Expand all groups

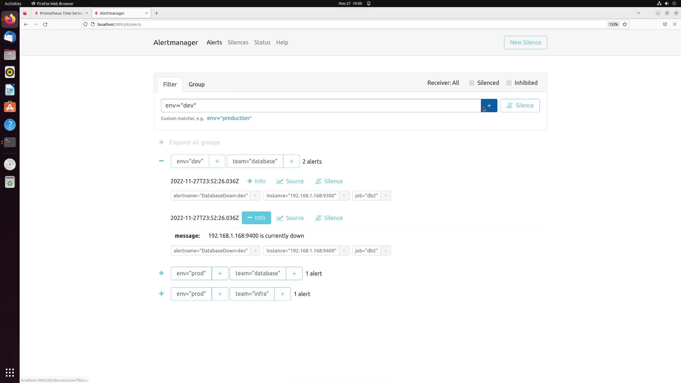point(190,143)
